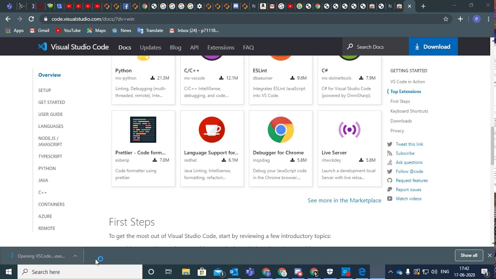Open the API navigation item

coord(194,47)
